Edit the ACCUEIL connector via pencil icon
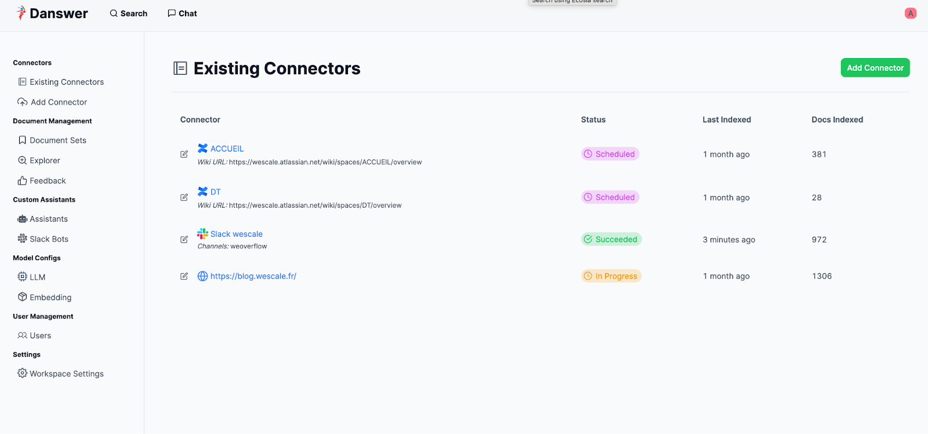The height and width of the screenshot is (434, 928). tap(184, 154)
